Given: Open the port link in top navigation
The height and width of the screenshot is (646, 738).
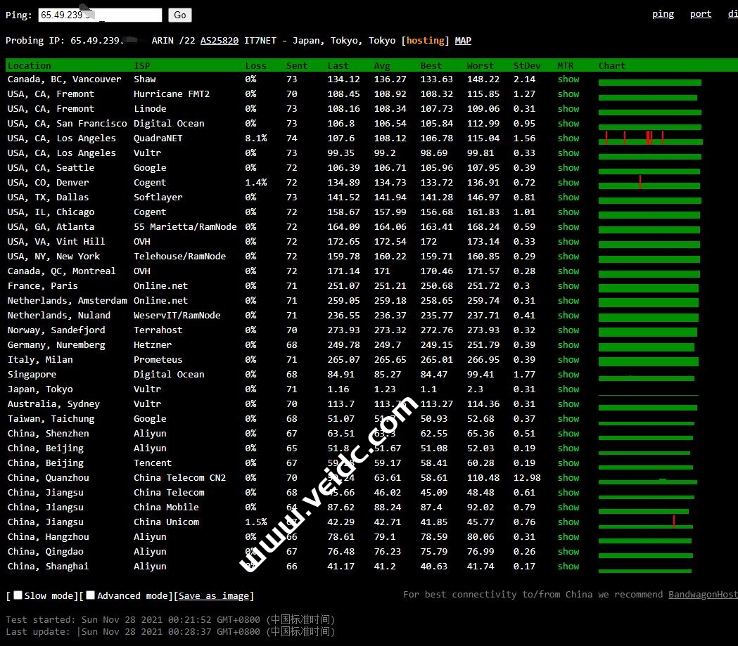Looking at the screenshot, I should click(700, 14).
